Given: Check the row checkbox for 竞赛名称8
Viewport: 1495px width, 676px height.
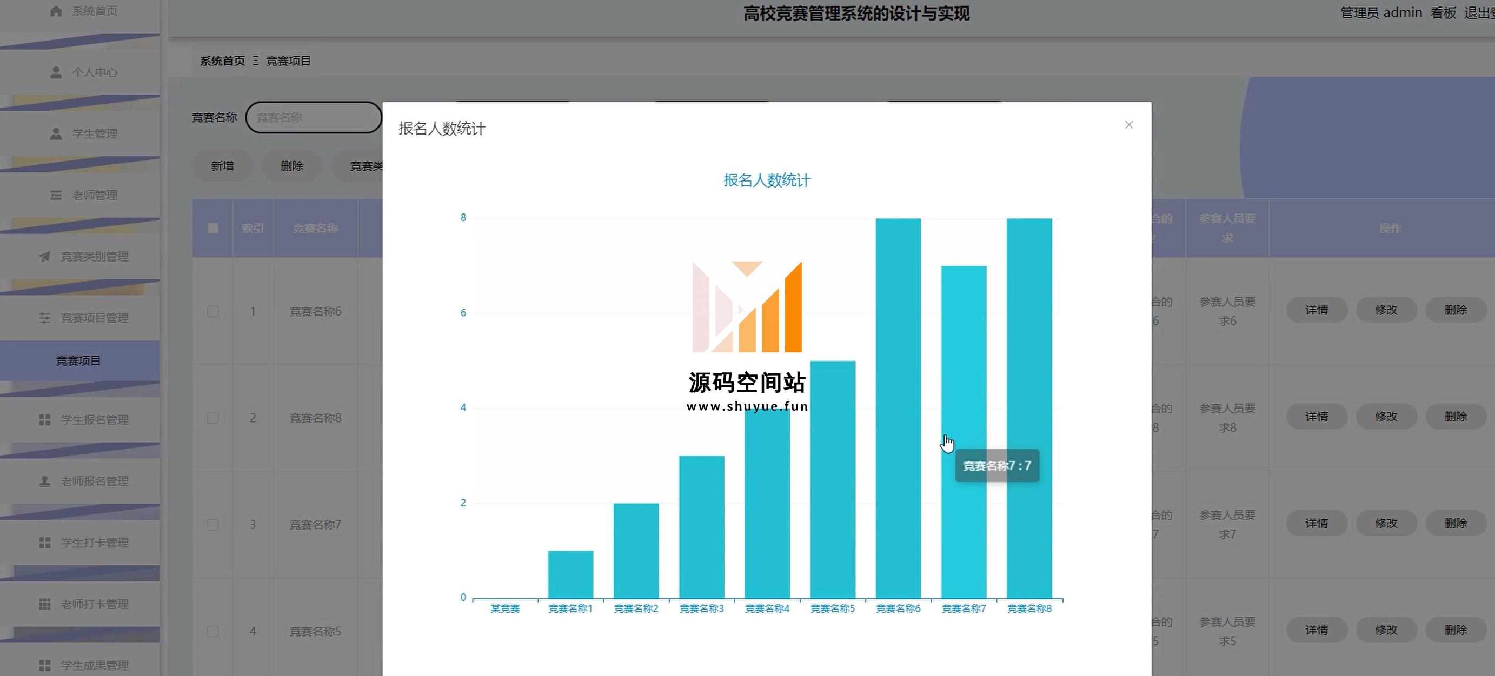Looking at the screenshot, I should click(213, 418).
